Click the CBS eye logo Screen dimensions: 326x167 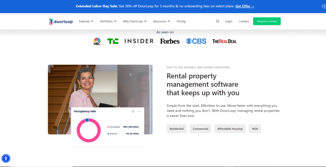[x=196, y=41]
